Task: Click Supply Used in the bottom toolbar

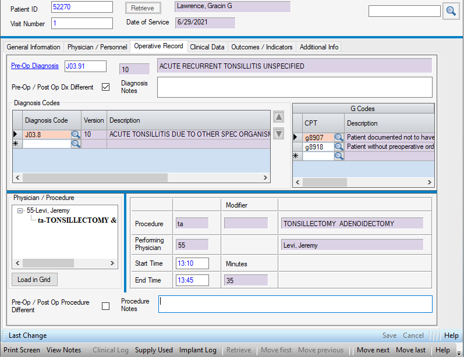Action: pyautogui.click(x=154, y=350)
